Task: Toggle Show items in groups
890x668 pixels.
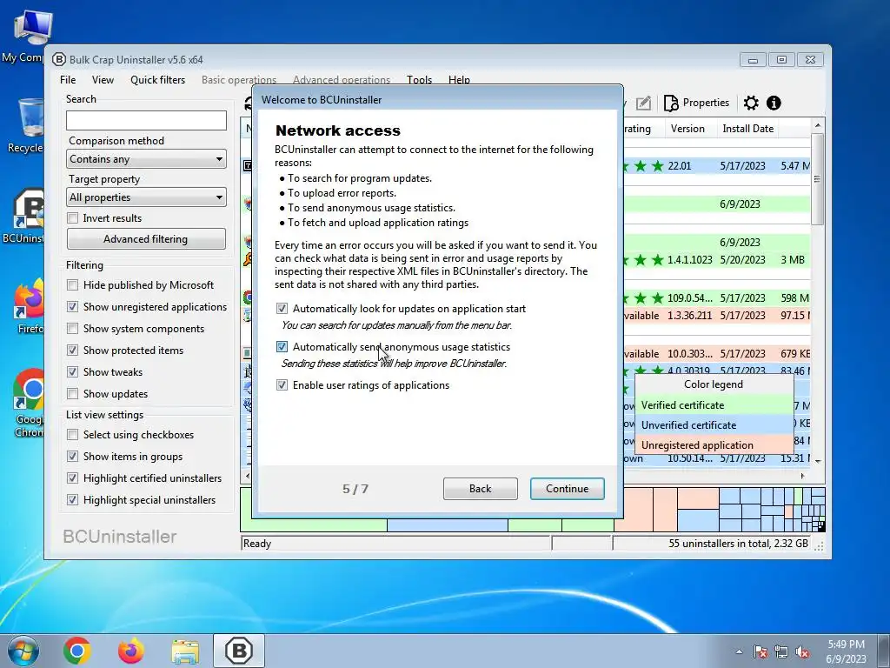Action: tap(73, 456)
